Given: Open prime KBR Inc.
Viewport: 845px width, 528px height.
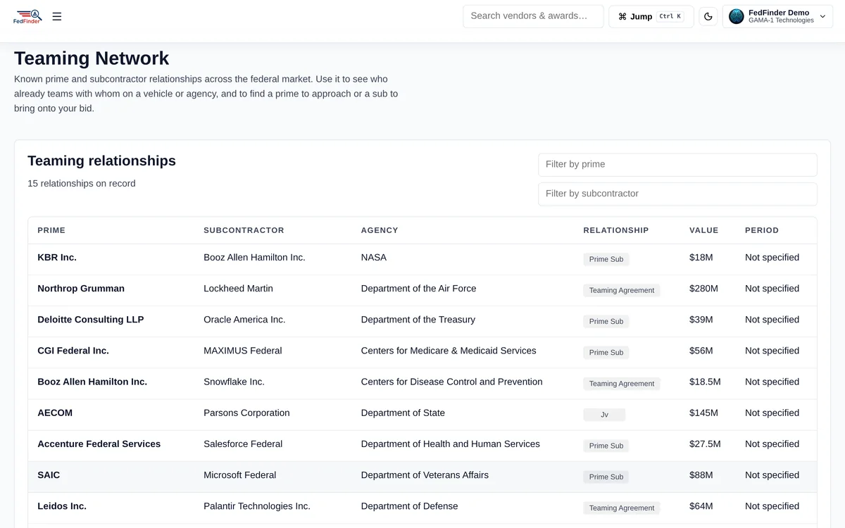Looking at the screenshot, I should click(57, 258).
